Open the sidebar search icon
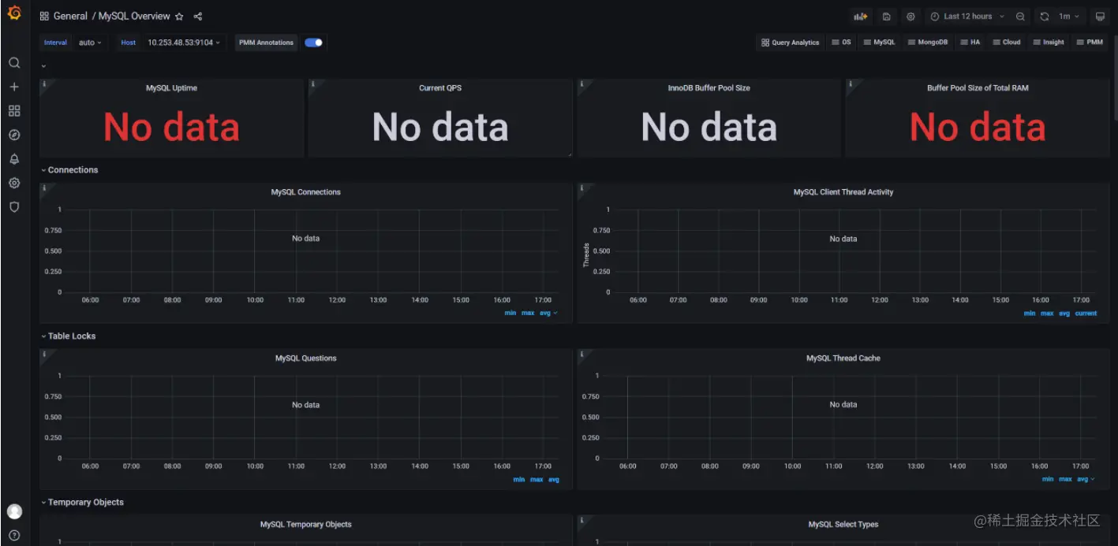Image resolution: width=1118 pixels, height=546 pixels. [x=14, y=63]
